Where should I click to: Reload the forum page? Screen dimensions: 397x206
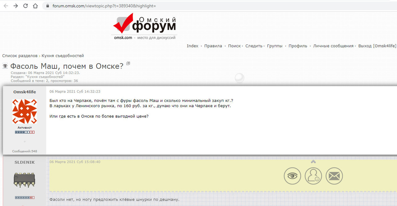(x=25, y=6)
